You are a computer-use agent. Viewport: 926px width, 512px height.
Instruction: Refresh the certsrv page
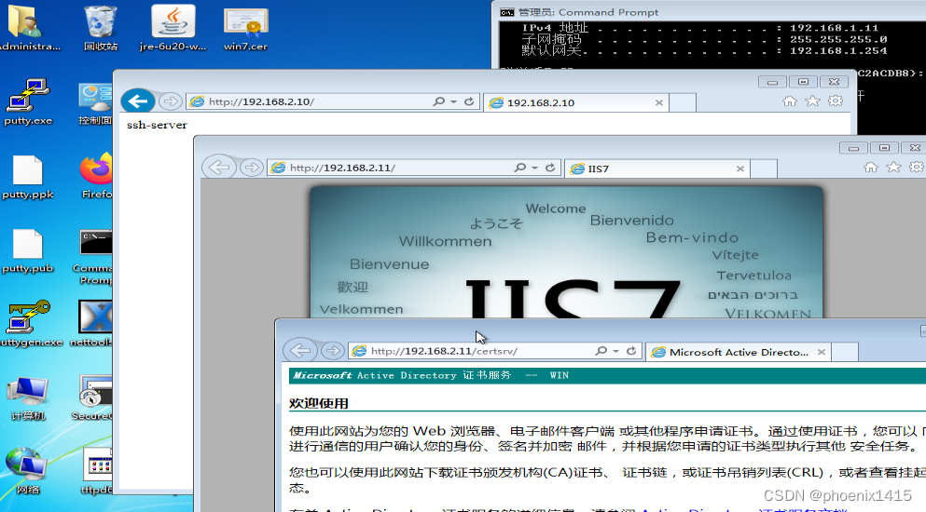(631, 350)
